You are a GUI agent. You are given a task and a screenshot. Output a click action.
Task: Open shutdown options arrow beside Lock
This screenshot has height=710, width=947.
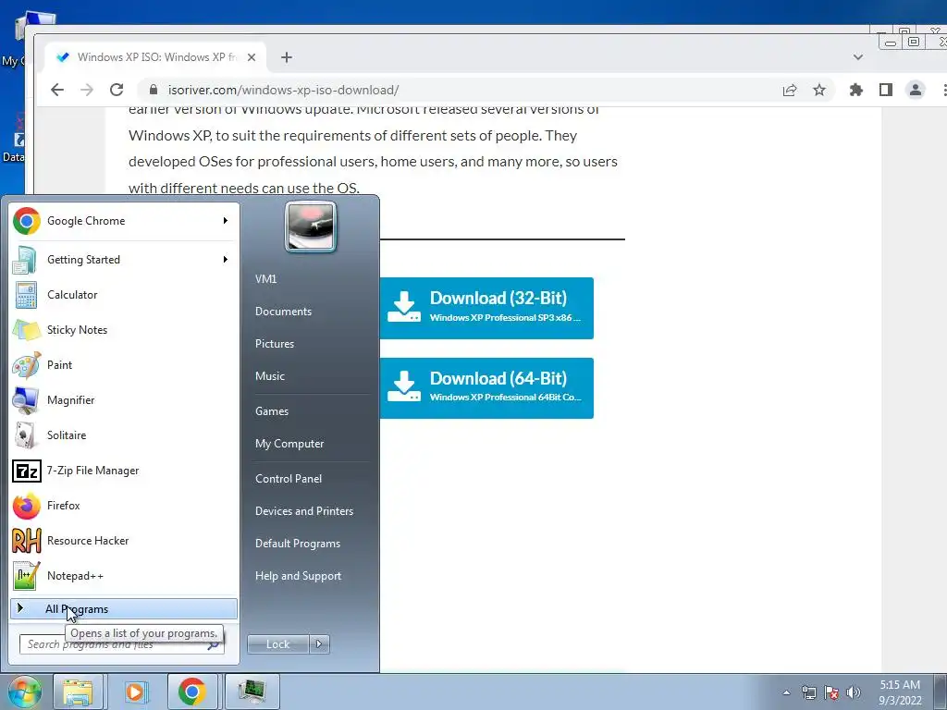pyautogui.click(x=319, y=644)
